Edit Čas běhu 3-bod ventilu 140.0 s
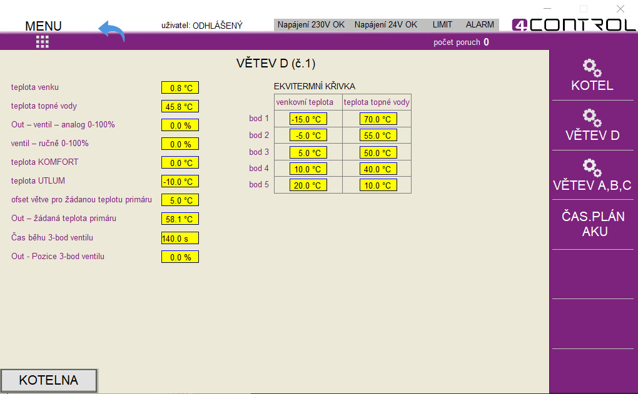 (x=180, y=238)
